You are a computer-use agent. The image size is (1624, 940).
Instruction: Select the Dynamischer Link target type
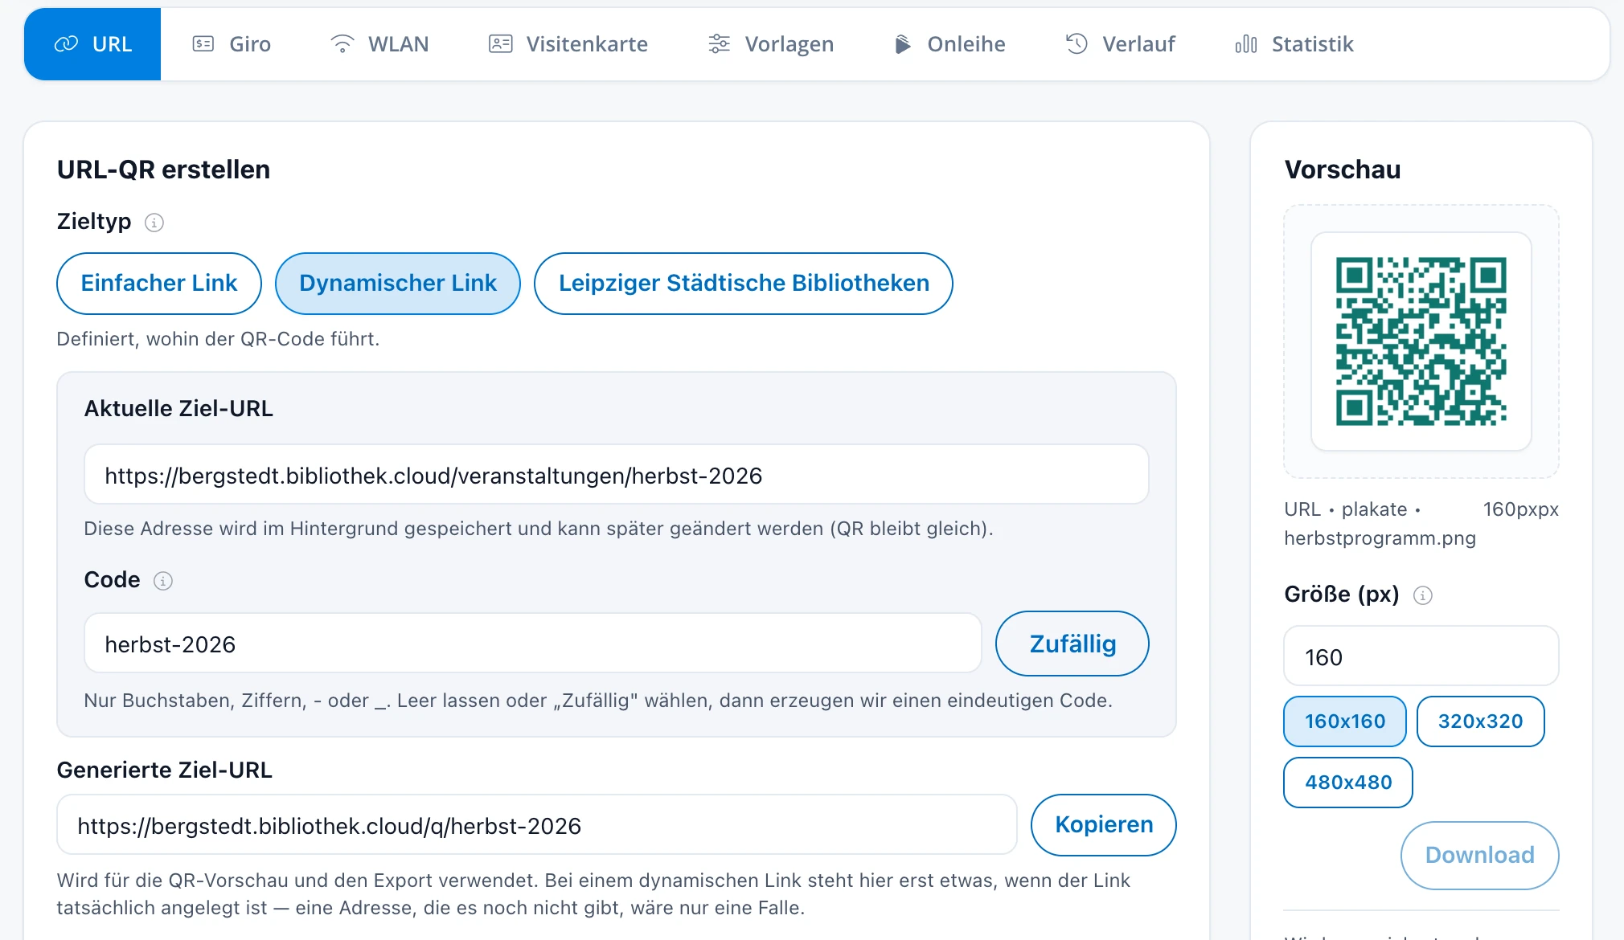coord(398,284)
